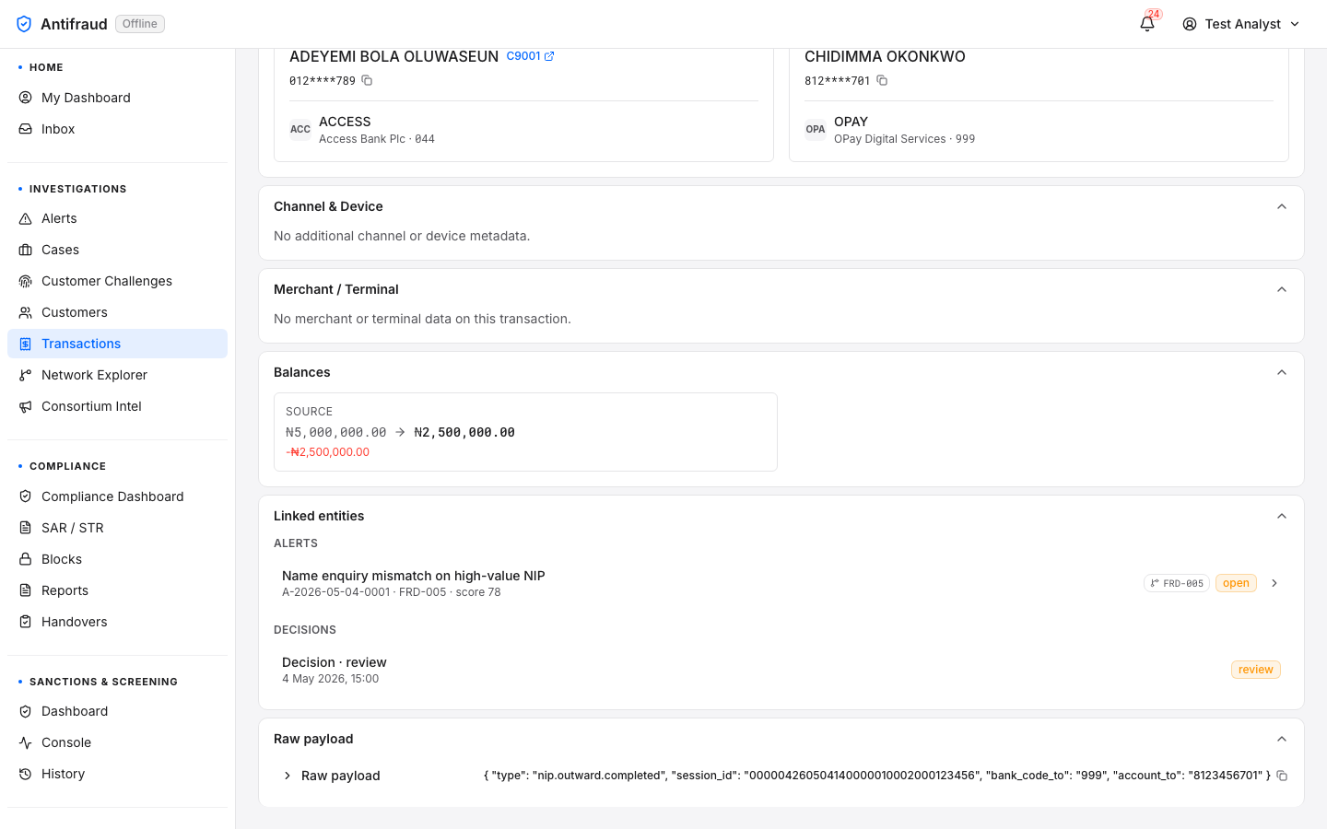Click the Offline status badge
1327x829 pixels.
pos(140,24)
